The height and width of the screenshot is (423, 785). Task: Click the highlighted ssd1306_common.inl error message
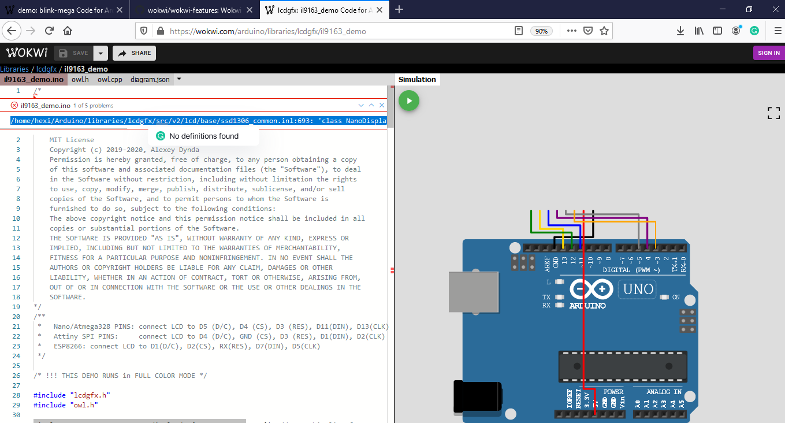[x=199, y=121]
